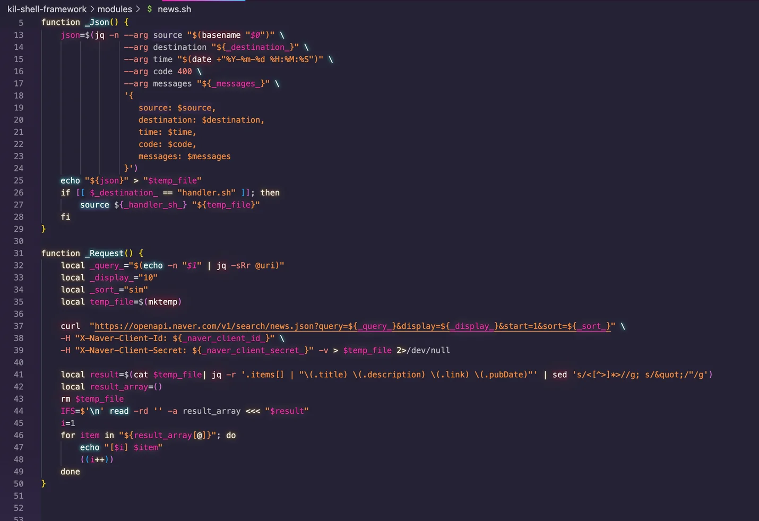Click line number 13 in gutter
This screenshot has width=759, height=521.
19,35
